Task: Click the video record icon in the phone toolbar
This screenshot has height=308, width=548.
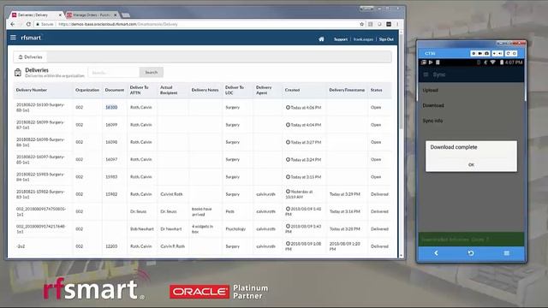Action: [479, 53]
